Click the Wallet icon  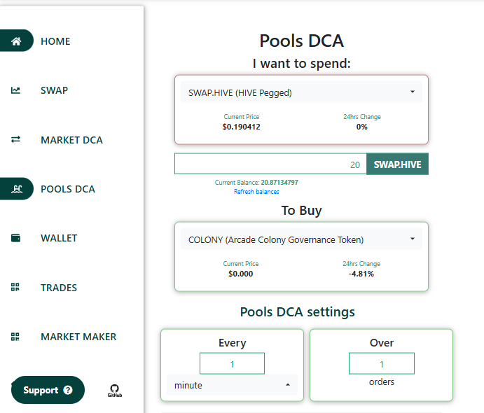coord(15,238)
